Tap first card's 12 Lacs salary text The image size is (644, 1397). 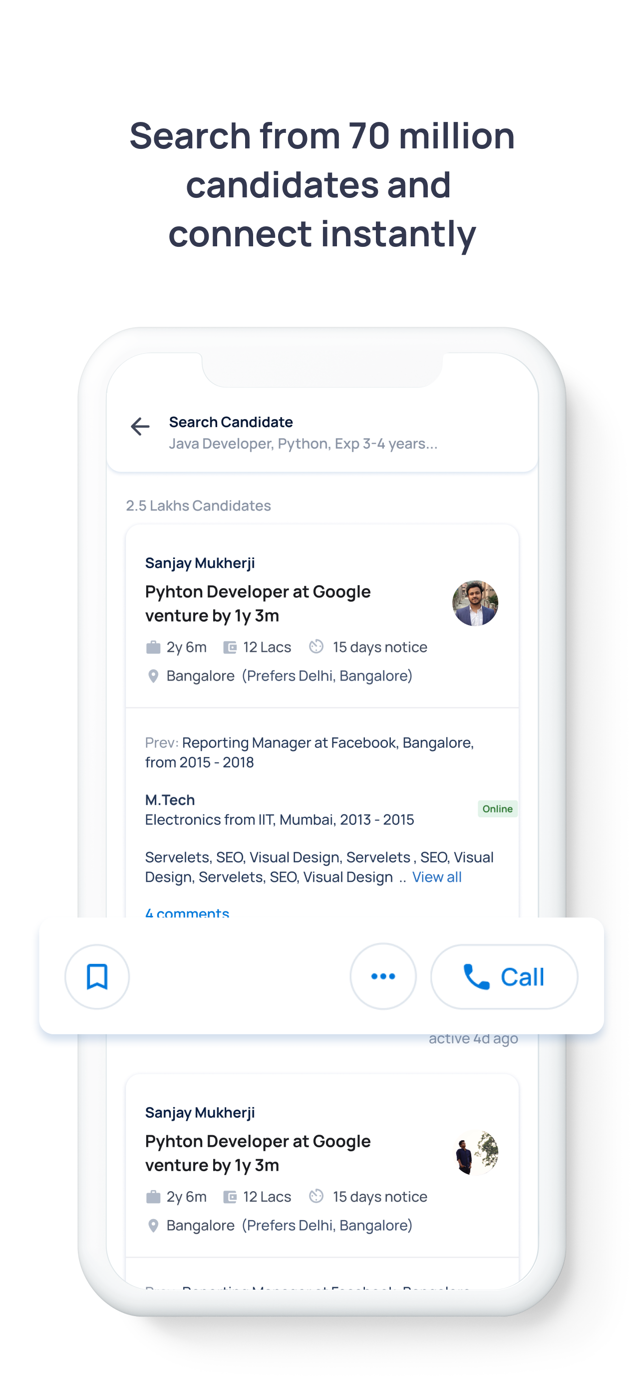[267, 647]
